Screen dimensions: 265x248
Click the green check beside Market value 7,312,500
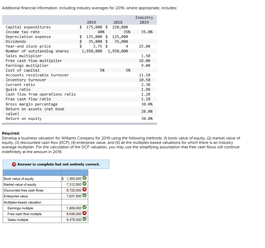84,184
